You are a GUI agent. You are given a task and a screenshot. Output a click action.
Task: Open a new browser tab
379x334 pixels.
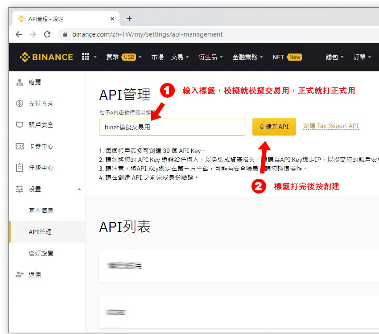[129, 19]
